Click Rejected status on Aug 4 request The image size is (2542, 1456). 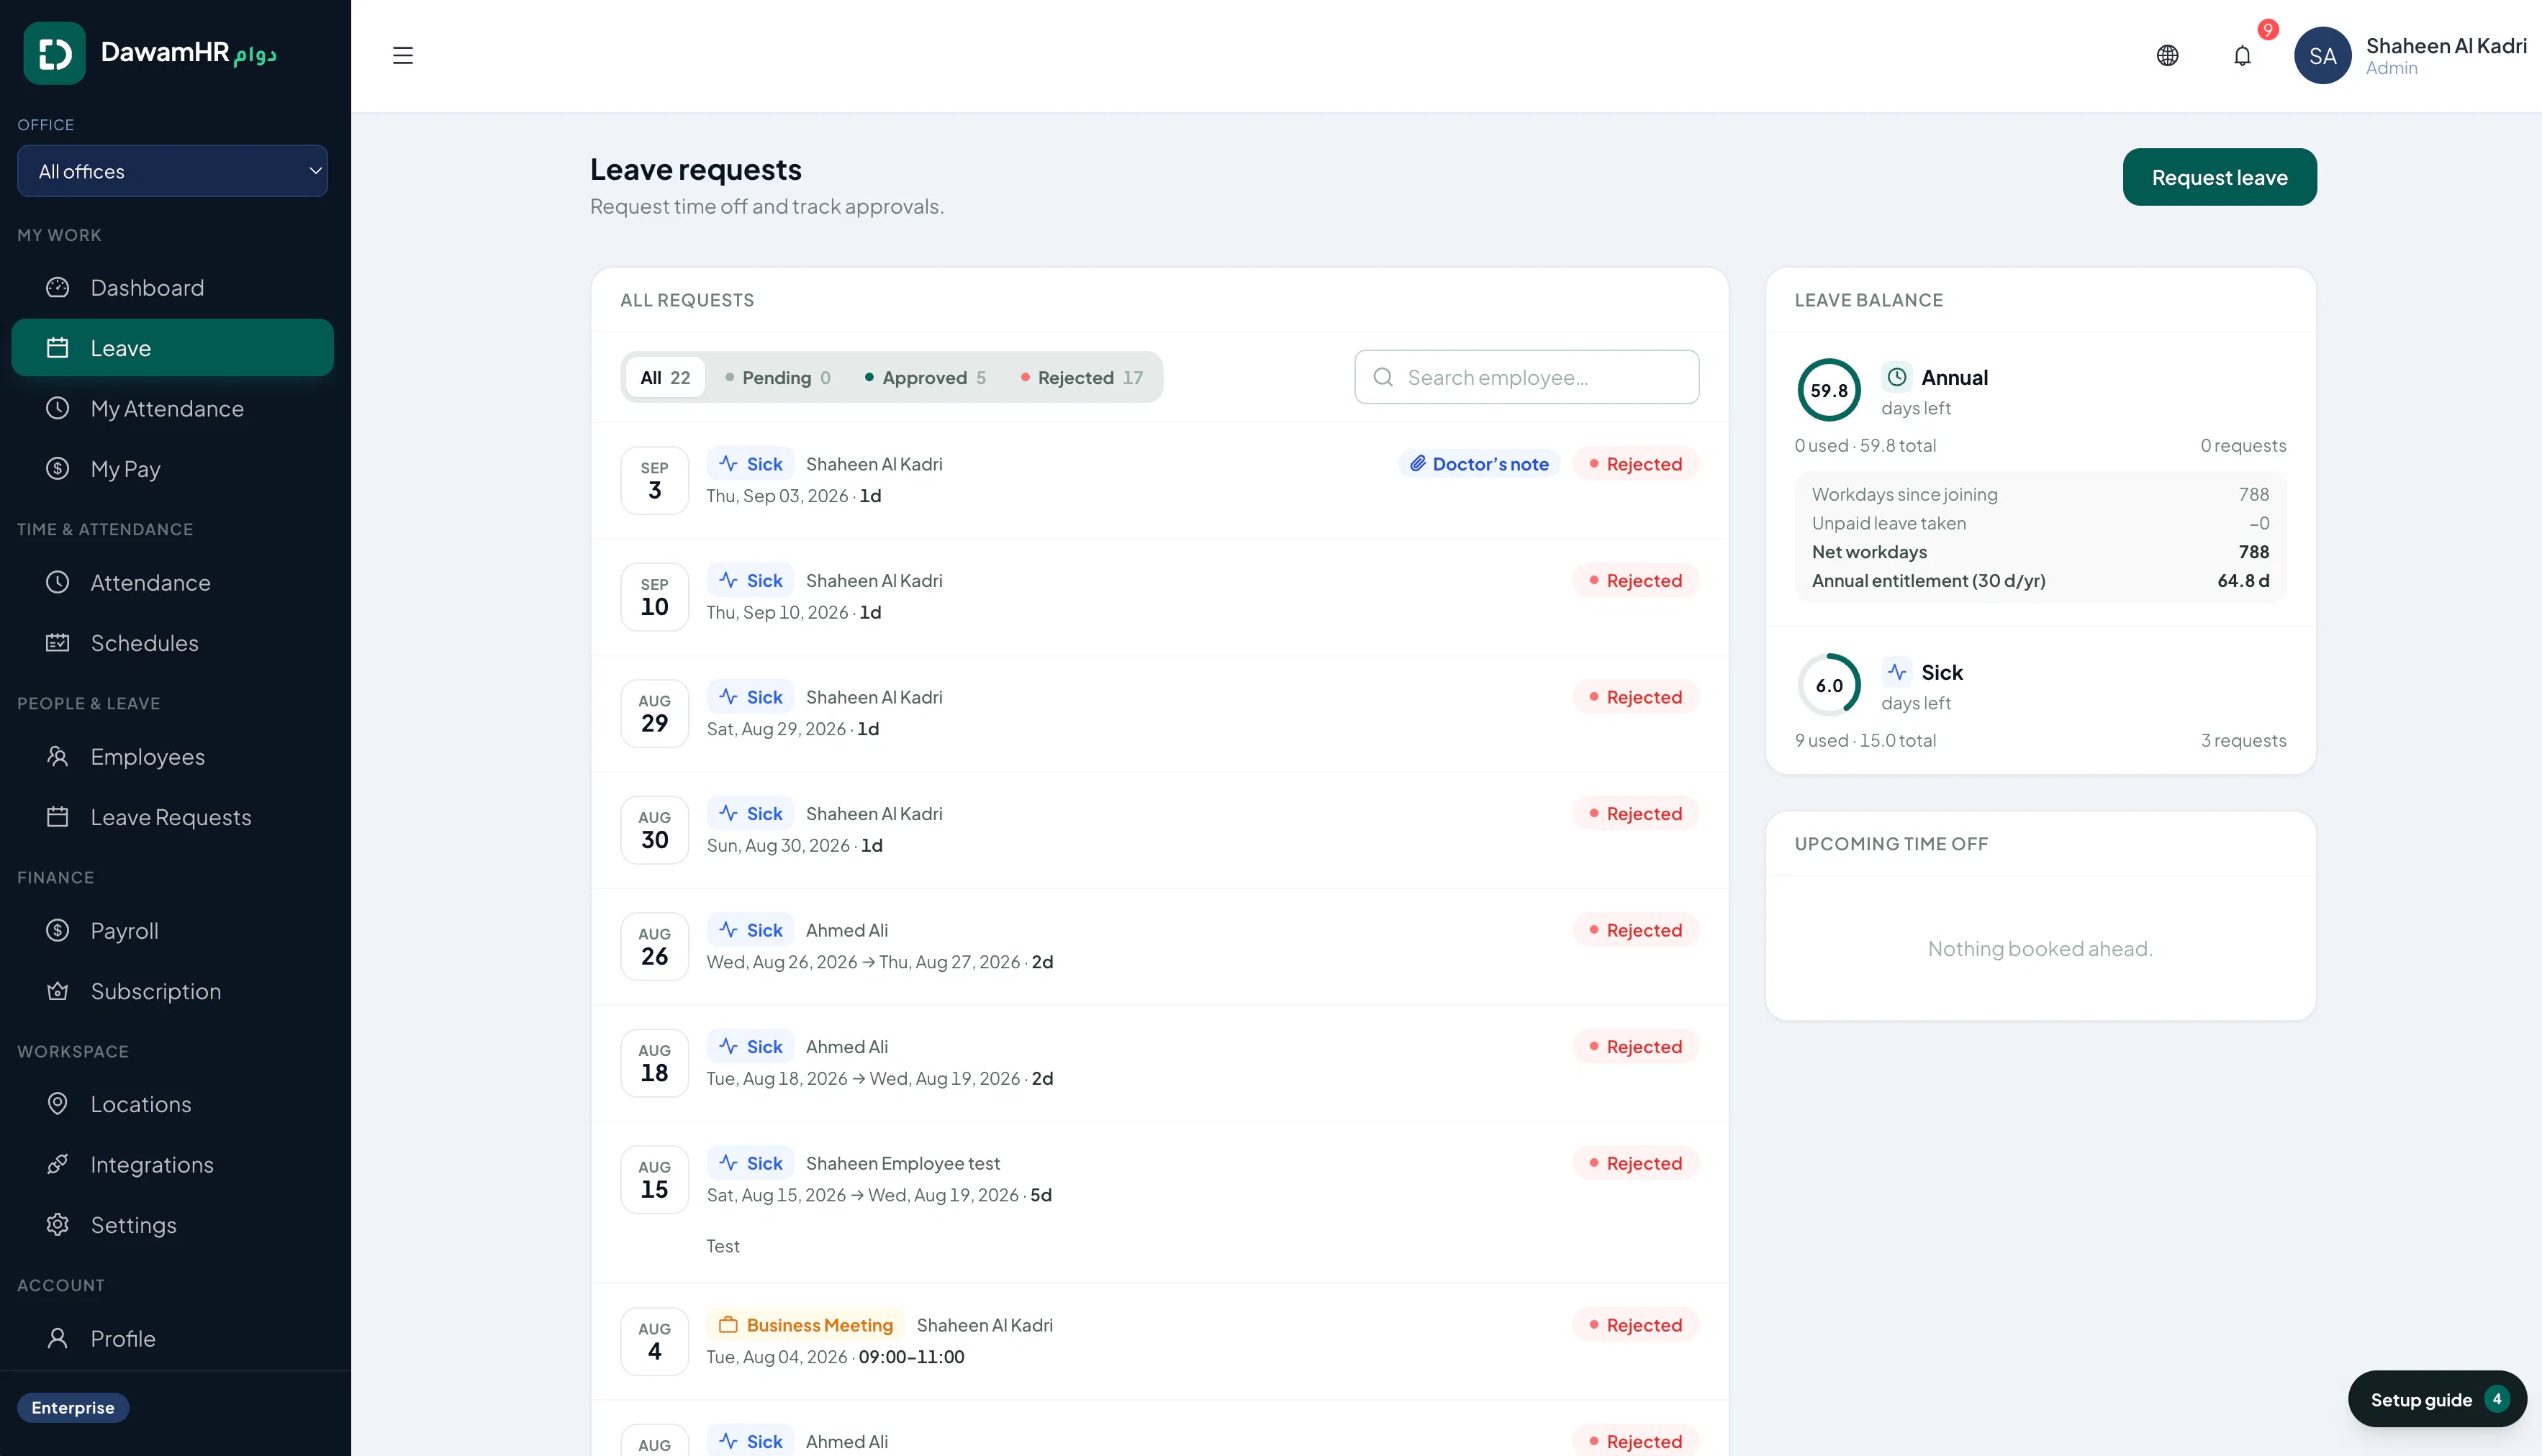tap(1636, 1325)
